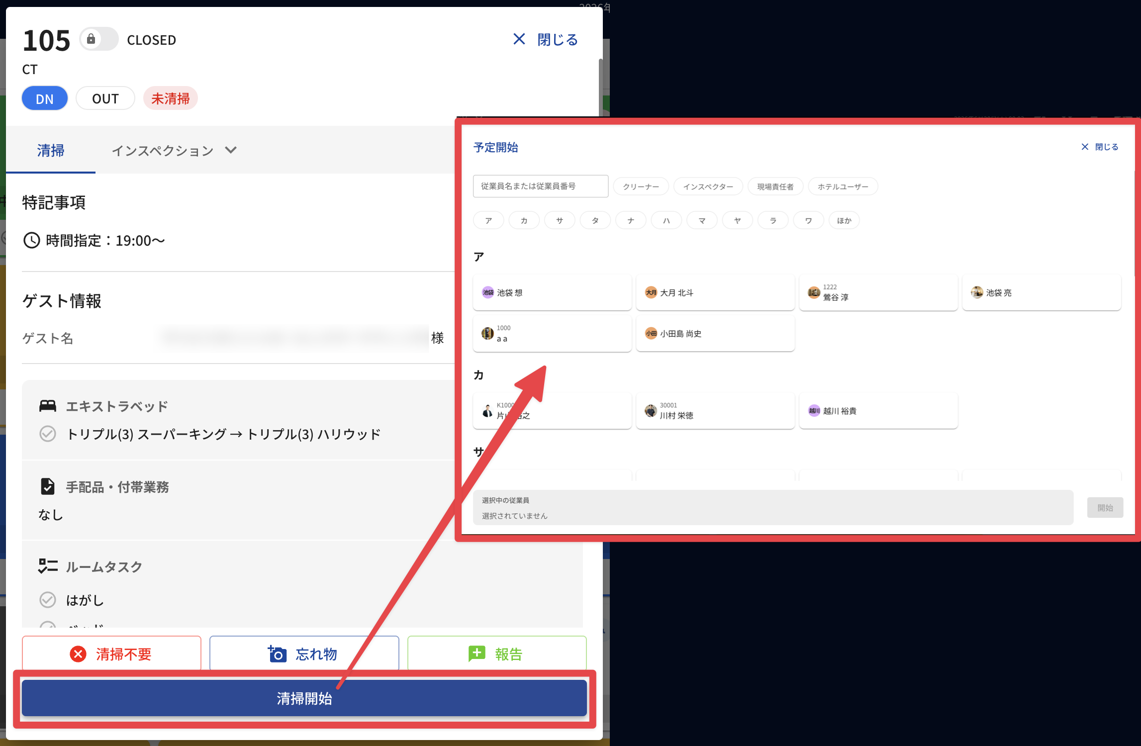Viewport: 1141px width, 746px height.
Task: Expand the インスペクション chevron dropdown
Action: coord(230,150)
